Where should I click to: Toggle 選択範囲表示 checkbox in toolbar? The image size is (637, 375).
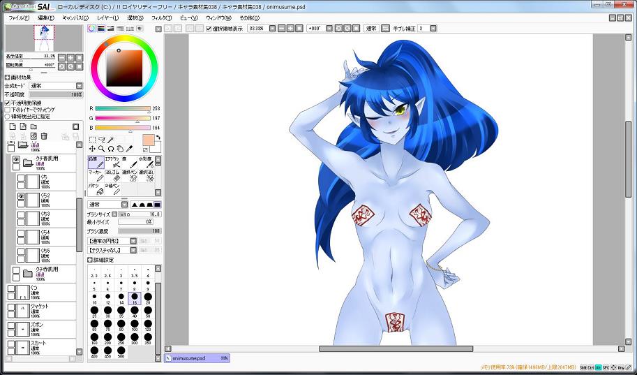[x=209, y=29]
